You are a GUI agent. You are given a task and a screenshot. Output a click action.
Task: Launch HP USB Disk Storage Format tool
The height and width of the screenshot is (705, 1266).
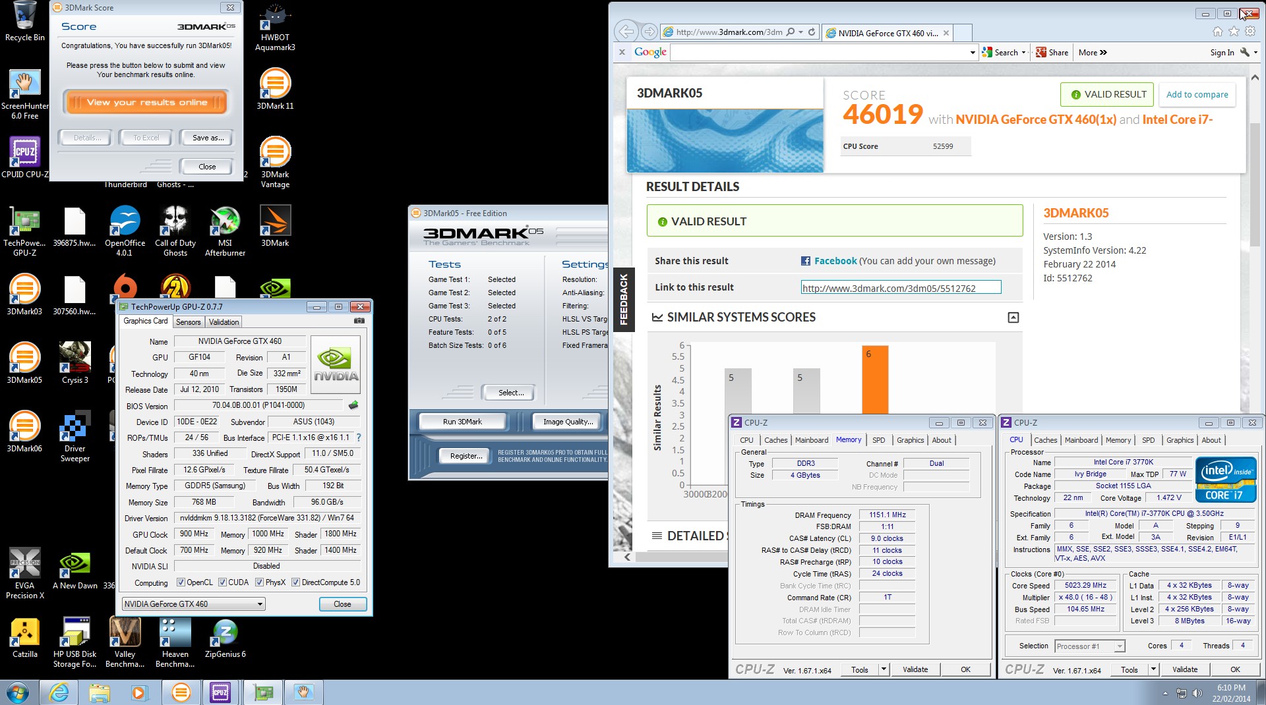(x=75, y=642)
